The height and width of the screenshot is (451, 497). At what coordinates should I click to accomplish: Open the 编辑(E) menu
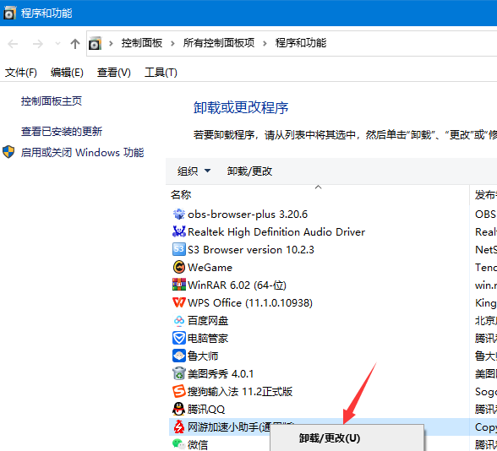tap(67, 73)
